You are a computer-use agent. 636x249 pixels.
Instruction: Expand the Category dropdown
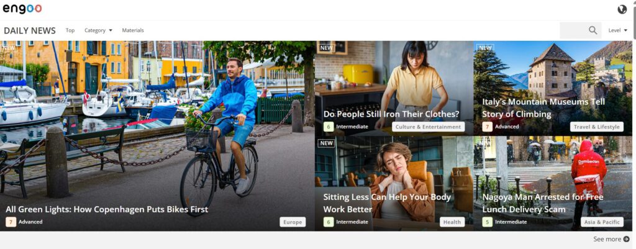click(x=98, y=30)
